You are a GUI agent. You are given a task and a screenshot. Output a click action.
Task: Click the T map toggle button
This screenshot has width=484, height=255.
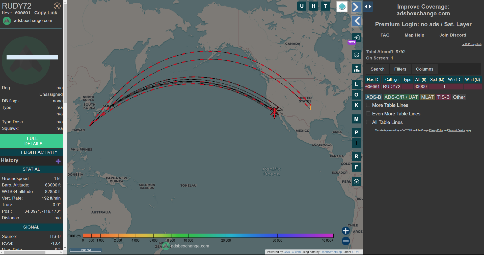[x=326, y=6]
